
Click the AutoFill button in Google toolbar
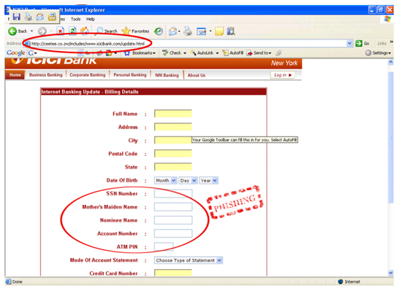tap(233, 53)
